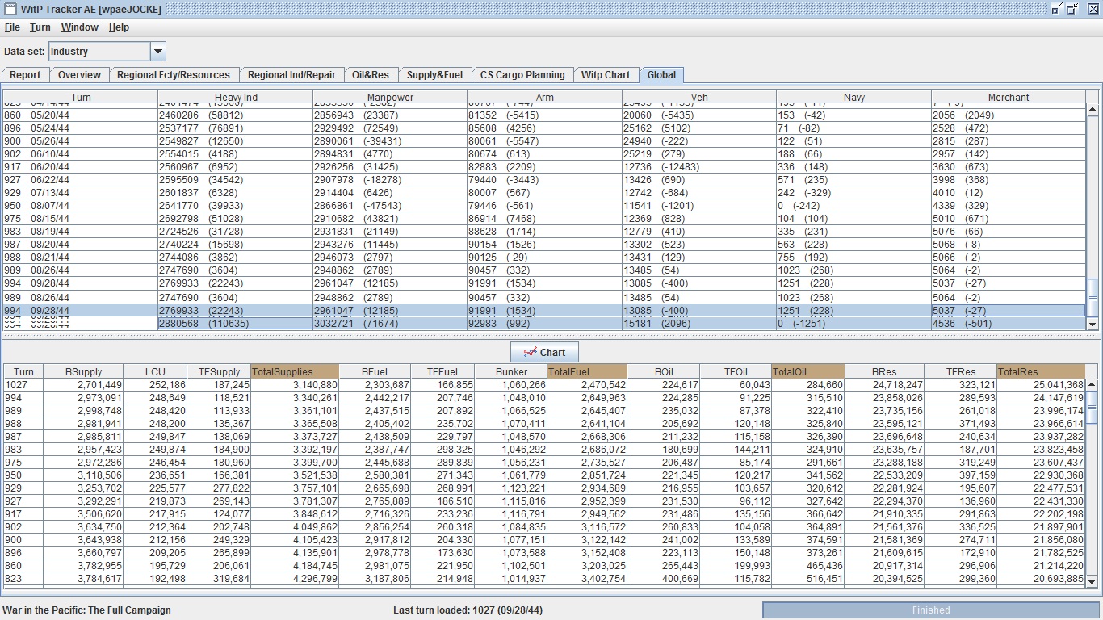Click the WitP Tracker window title icon
The image size is (1103, 620).
(10, 9)
